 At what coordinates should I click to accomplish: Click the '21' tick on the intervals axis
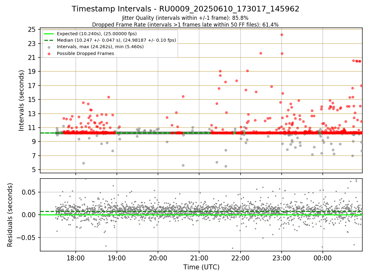coord(32,57)
